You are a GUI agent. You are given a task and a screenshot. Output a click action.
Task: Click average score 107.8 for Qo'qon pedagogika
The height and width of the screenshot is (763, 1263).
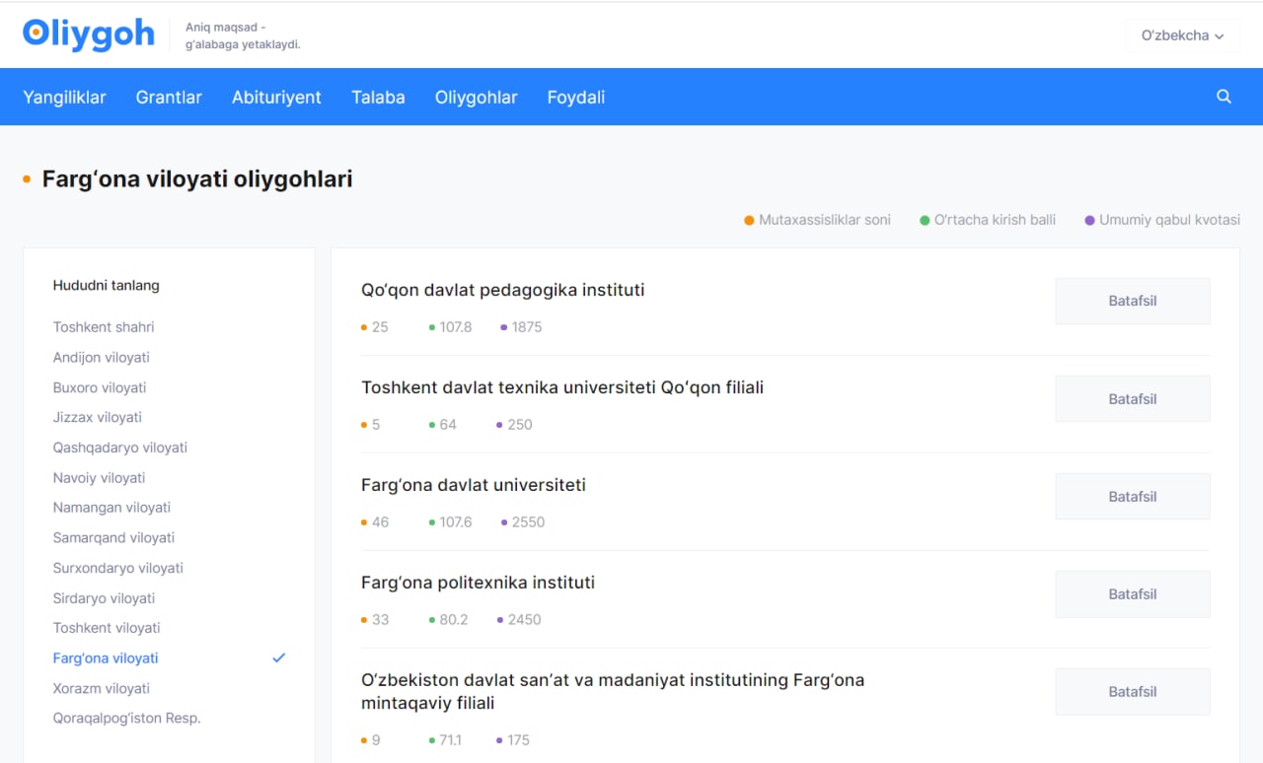click(x=456, y=327)
